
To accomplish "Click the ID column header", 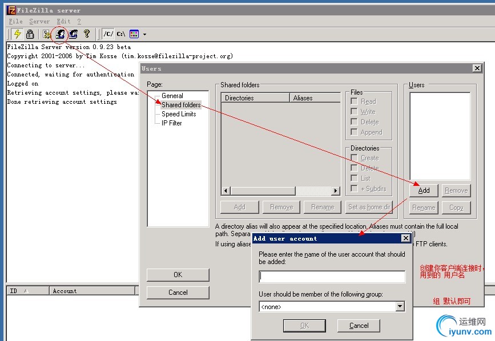I will click(28, 291).
